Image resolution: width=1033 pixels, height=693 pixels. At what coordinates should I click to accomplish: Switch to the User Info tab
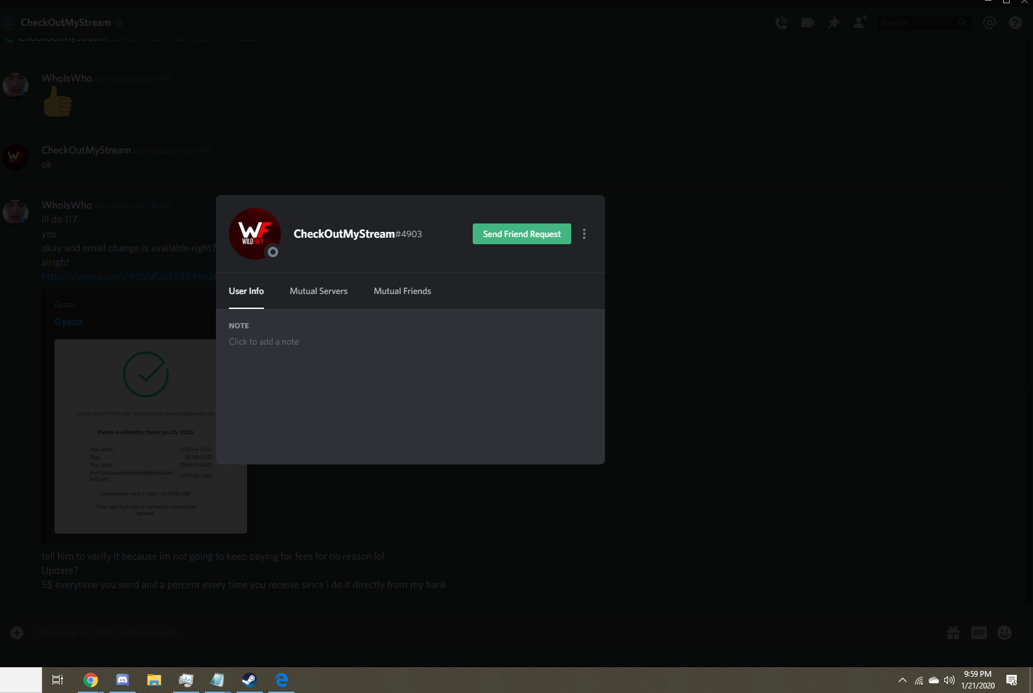tap(246, 291)
